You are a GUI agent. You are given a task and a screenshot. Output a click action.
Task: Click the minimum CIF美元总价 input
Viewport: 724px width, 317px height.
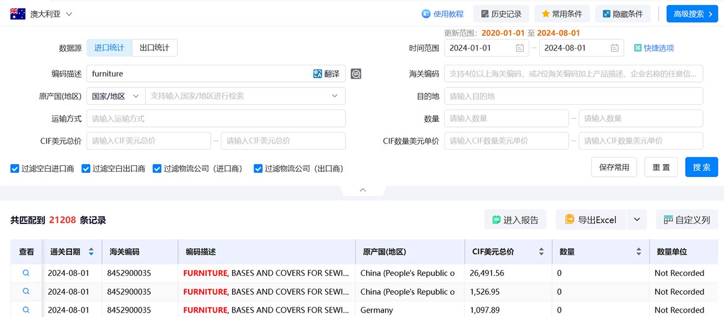pos(149,141)
